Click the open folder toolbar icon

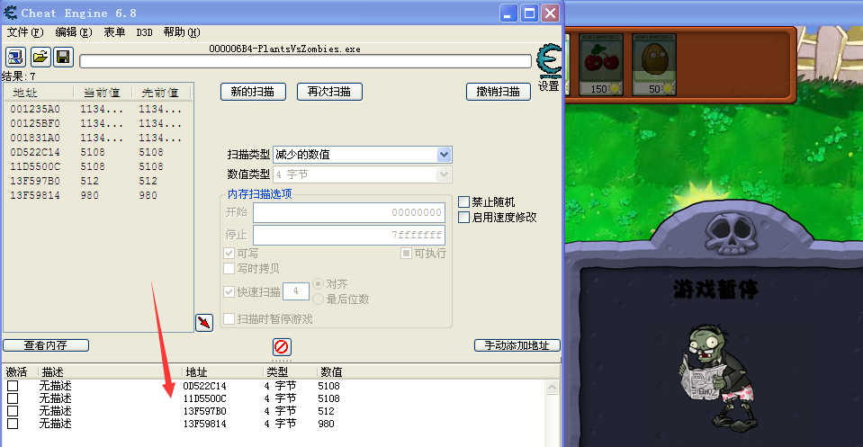pyautogui.click(x=40, y=57)
